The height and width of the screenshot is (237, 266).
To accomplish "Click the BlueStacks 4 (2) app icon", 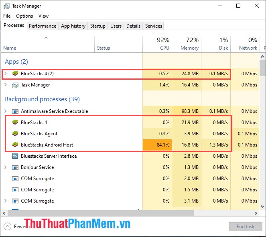I will (x=15, y=74).
